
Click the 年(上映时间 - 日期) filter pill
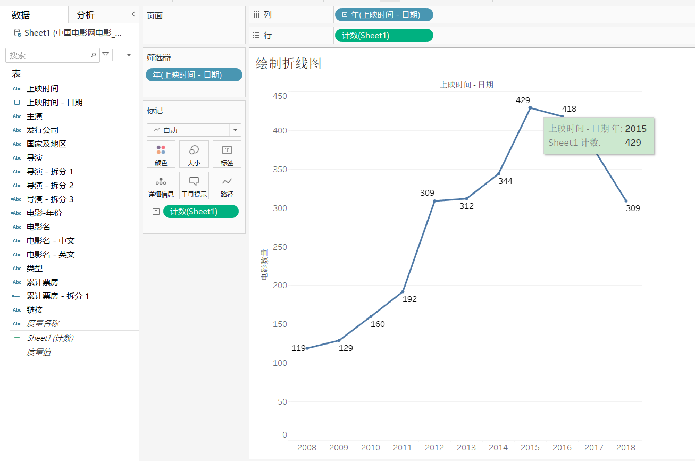(x=194, y=75)
